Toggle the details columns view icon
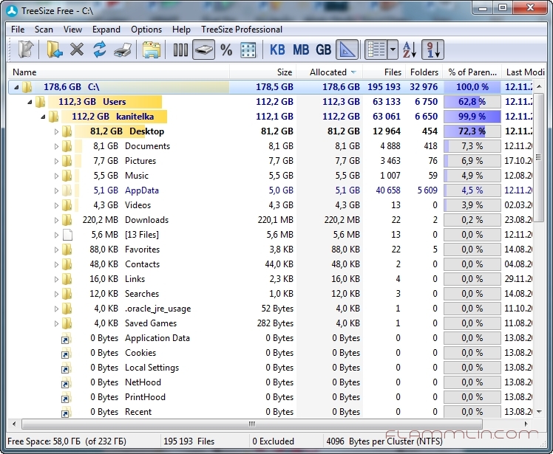This screenshot has width=553, height=454. point(376,49)
